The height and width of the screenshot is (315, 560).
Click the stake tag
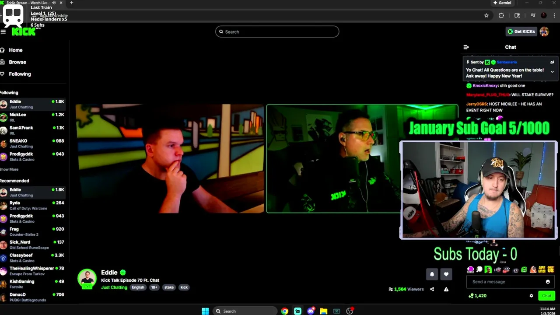pos(169,287)
